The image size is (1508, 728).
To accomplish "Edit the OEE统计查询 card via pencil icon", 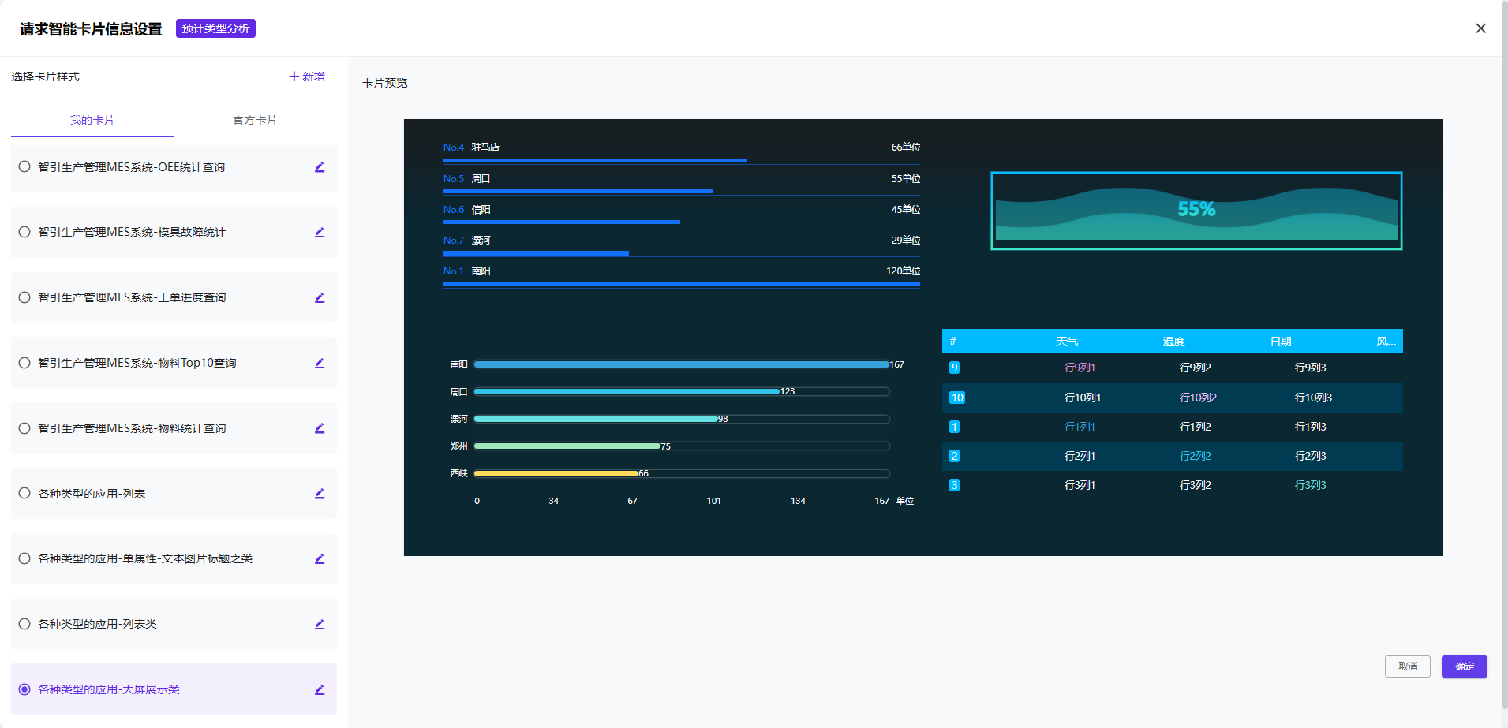I will (x=320, y=167).
